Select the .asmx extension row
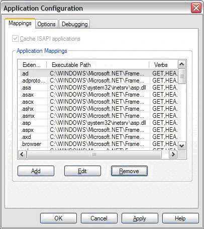The image size is (204, 229). 98,116
